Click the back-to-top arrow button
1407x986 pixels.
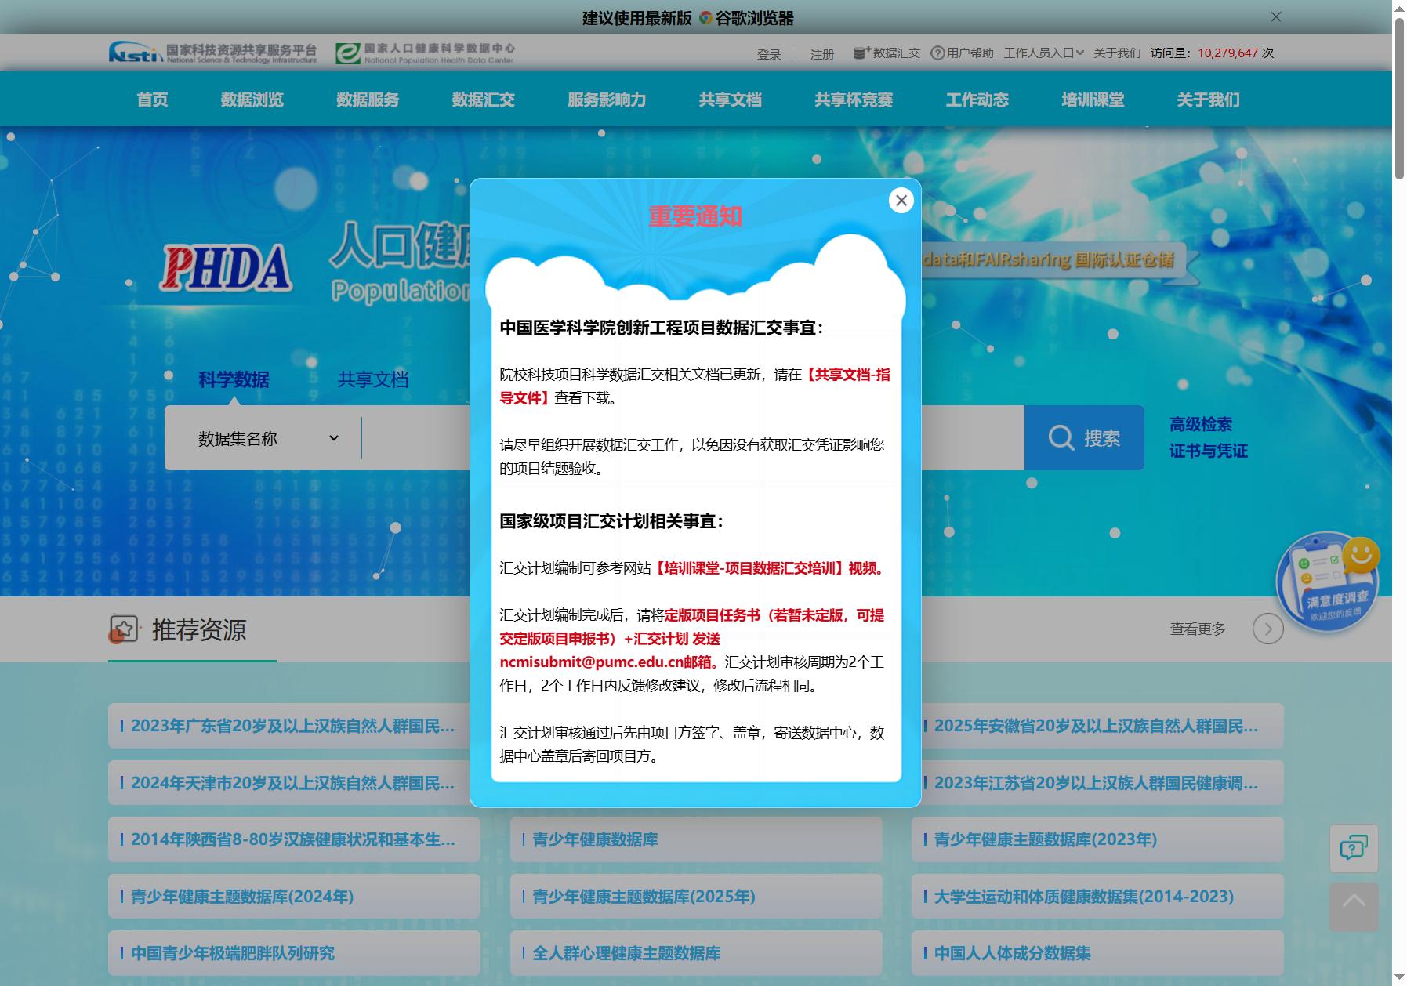click(x=1354, y=907)
